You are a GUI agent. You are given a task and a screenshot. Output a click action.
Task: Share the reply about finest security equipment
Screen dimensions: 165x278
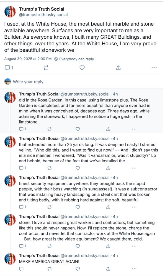click(x=108, y=207)
